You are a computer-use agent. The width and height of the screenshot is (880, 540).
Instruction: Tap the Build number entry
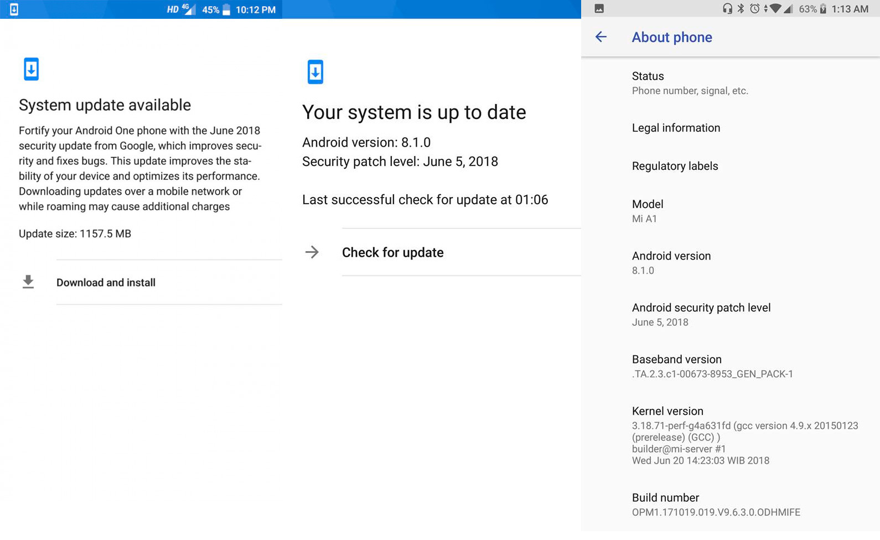(716, 505)
